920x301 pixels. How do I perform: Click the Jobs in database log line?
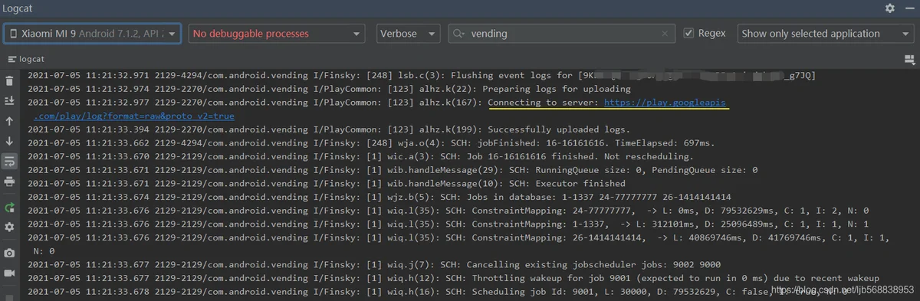coord(379,197)
